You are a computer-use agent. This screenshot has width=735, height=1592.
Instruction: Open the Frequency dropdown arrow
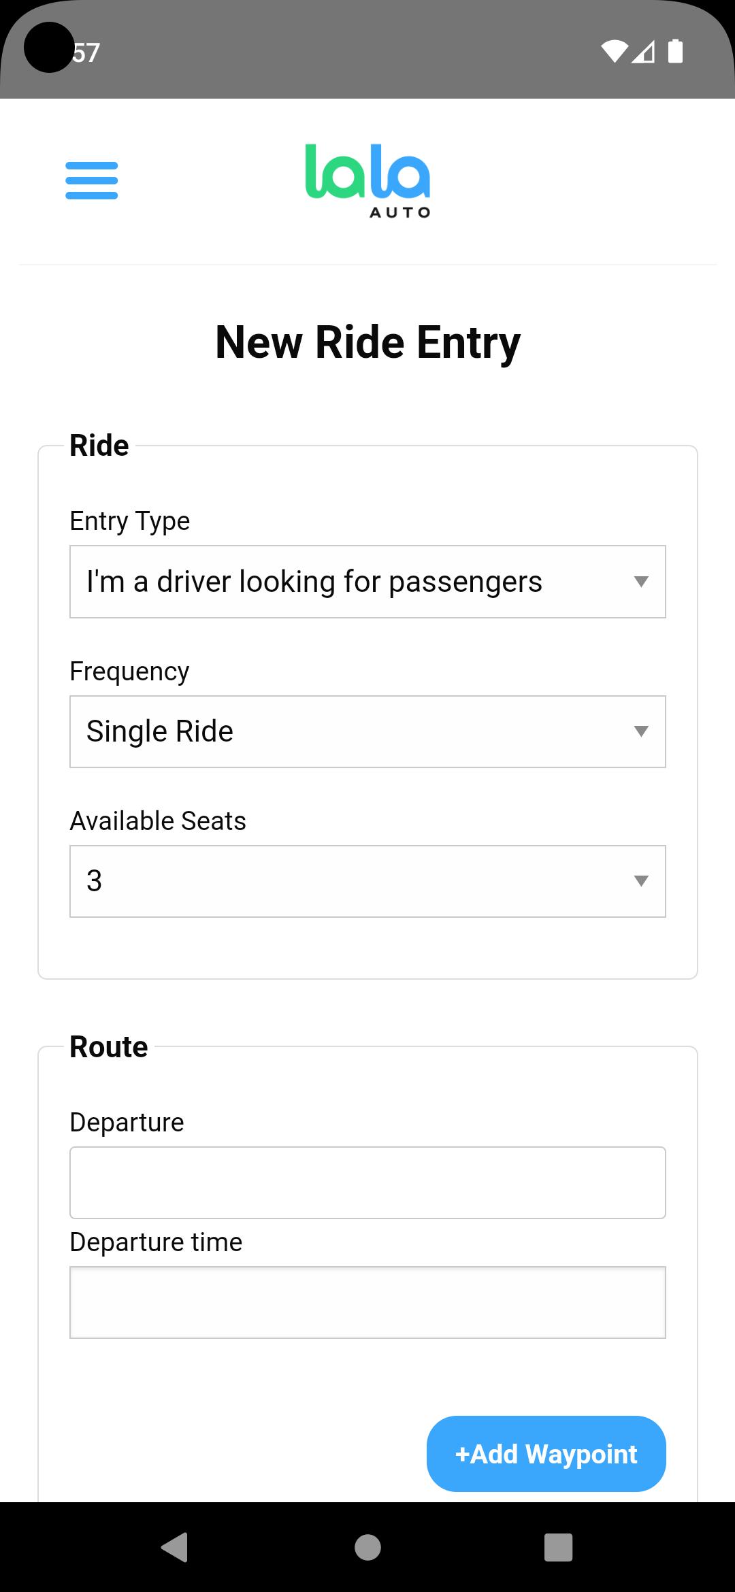(x=640, y=731)
